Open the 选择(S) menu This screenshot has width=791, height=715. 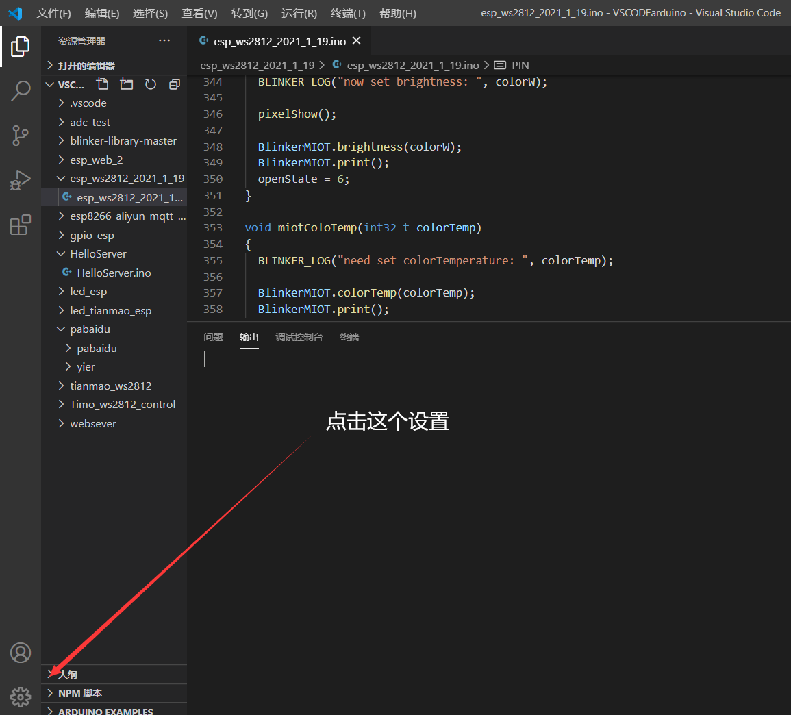(x=151, y=14)
